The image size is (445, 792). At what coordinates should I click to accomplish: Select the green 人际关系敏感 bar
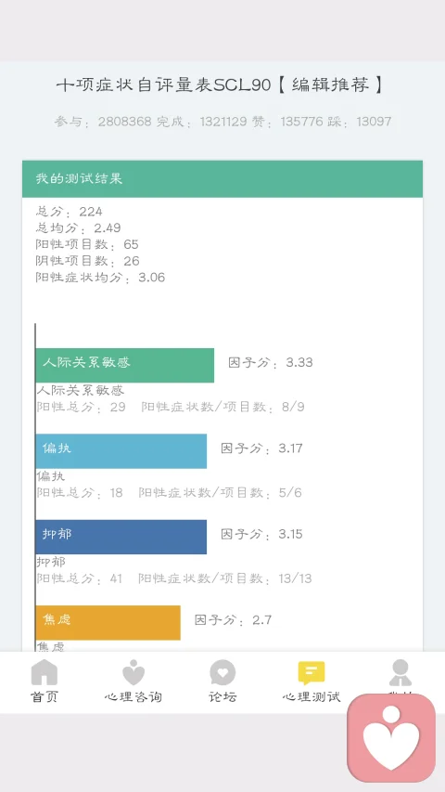(124, 365)
